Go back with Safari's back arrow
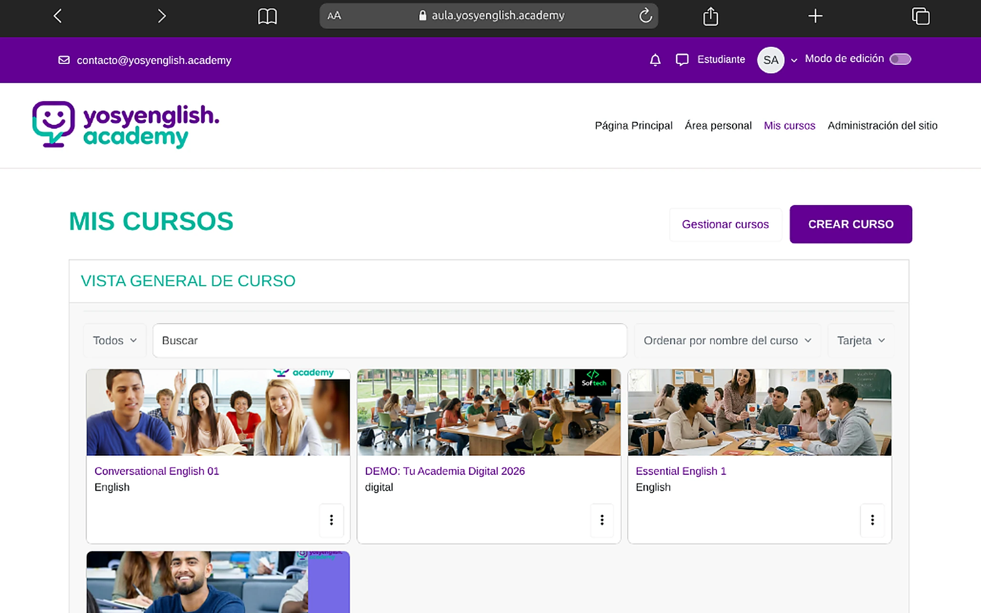Screen dimensions: 981x613 (58, 16)
